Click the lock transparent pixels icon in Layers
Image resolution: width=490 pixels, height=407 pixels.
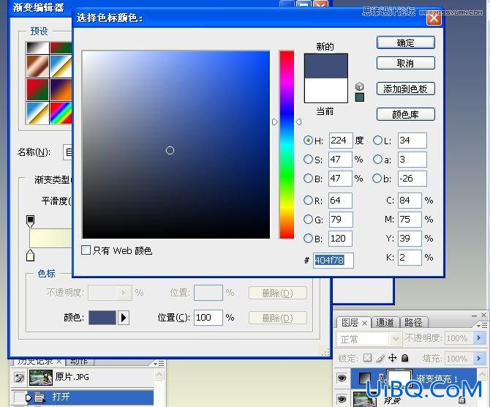tap(368, 357)
